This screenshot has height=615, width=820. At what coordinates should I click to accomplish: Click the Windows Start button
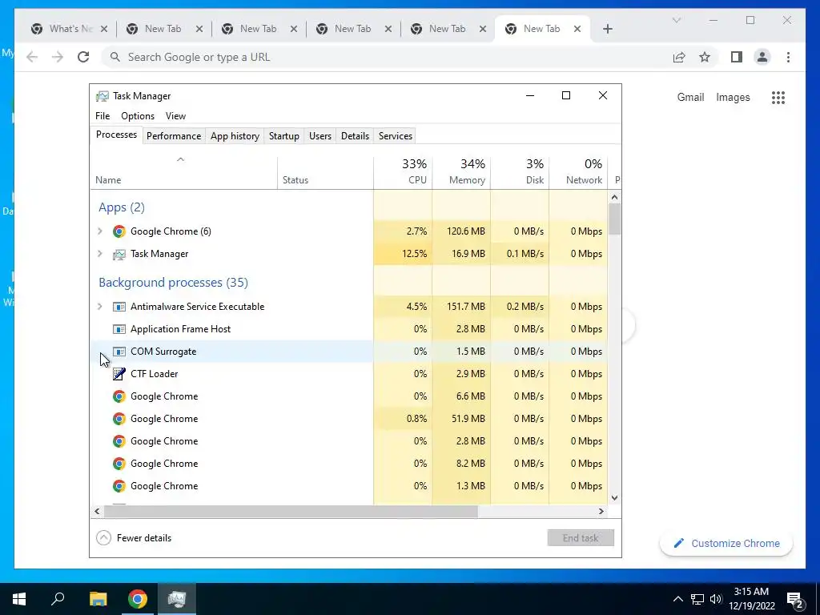click(x=19, y=599)
